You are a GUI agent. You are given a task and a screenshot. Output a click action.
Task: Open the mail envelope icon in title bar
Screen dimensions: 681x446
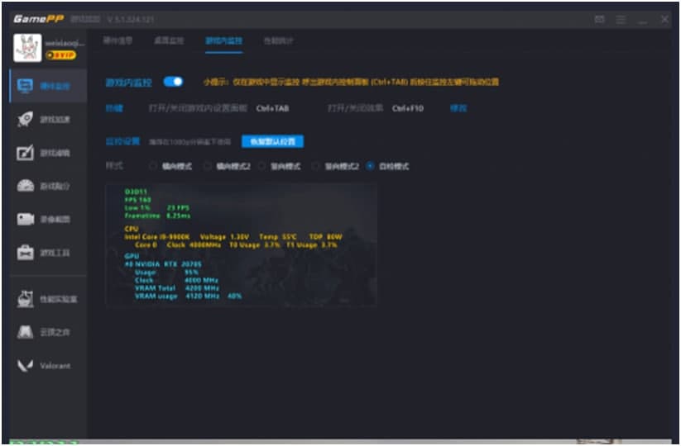coord(599,20)
